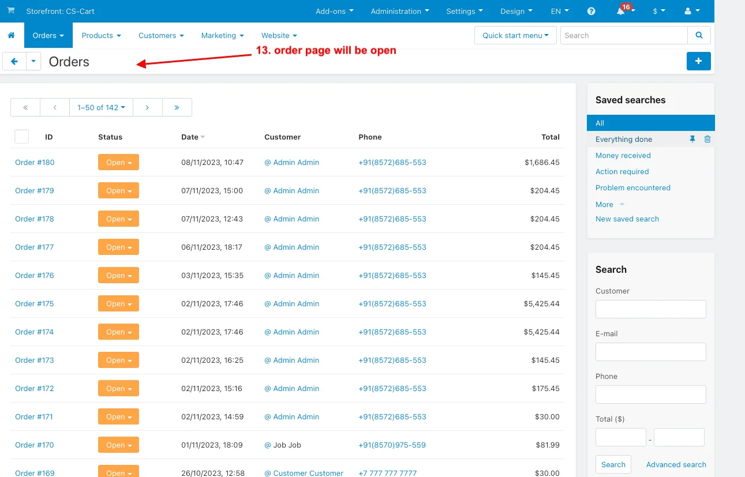Screen dimensions: 745x477
Task: Open the Add-ons menu
Action: [335, 11]
